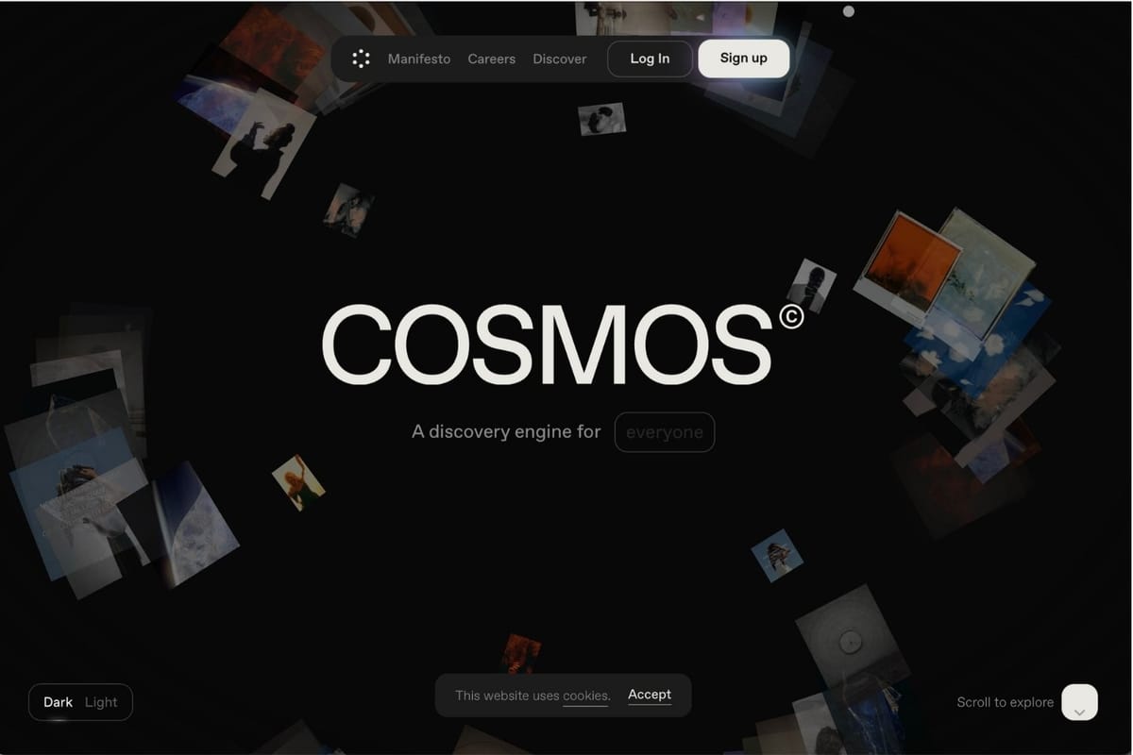The width and height of the screenshot is (1133, 755).
Task: Keep Dark mode selected
Action: (59, 702)
